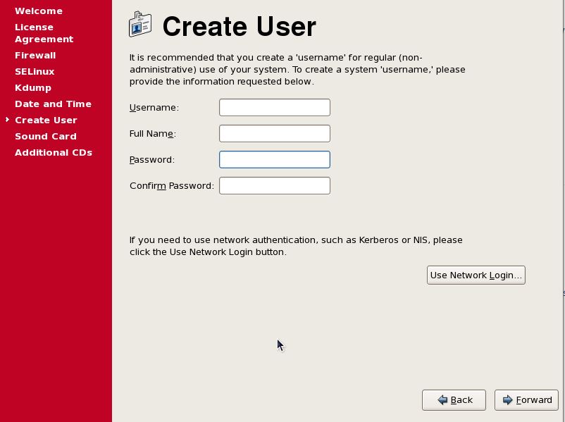Image resolution: width=565 pixels, height=422 pixels.
Task: Click the recommended username description paragraph
Action: pos(297,69)
